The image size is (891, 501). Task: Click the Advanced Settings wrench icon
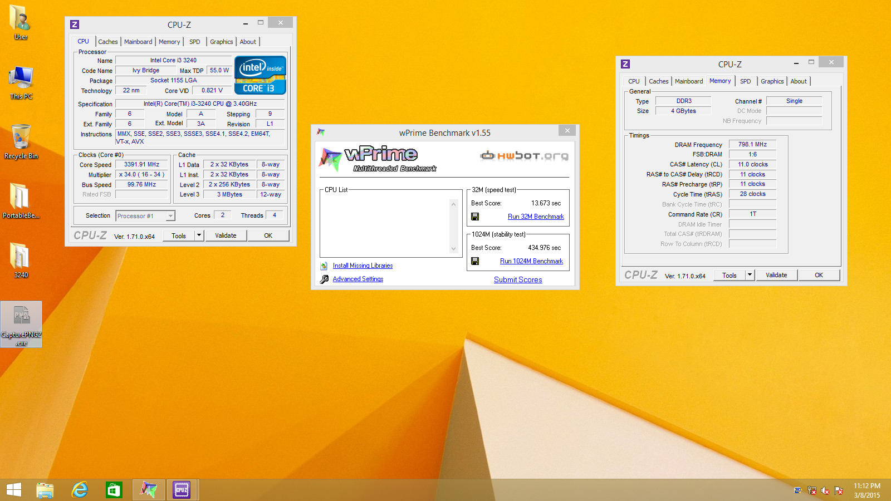click(324, 279)
